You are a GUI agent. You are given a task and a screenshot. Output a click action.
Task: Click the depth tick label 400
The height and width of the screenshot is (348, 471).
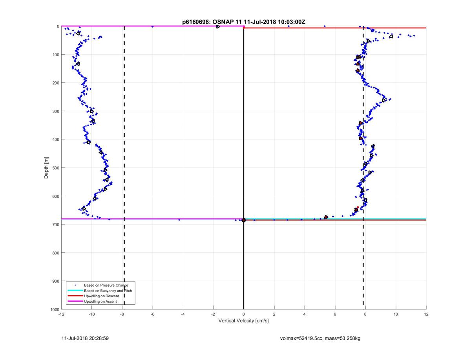(x=55, y=140)
